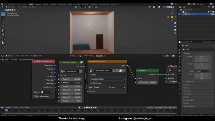This screenshot has height=121, width=215.
Task: Click Play animation in timeline
Action: (x=91, y=108)
